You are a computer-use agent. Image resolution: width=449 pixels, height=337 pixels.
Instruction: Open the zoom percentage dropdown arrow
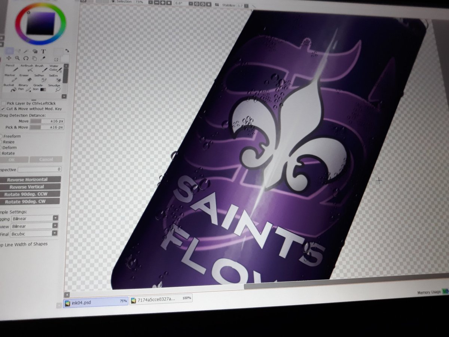tap(151, 2)
